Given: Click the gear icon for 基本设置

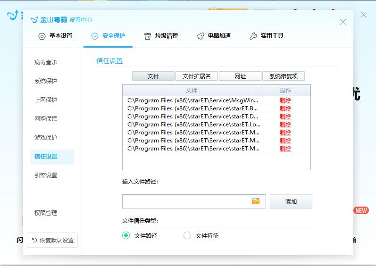Looking at the screenshot, I should (x=42, y=36).
